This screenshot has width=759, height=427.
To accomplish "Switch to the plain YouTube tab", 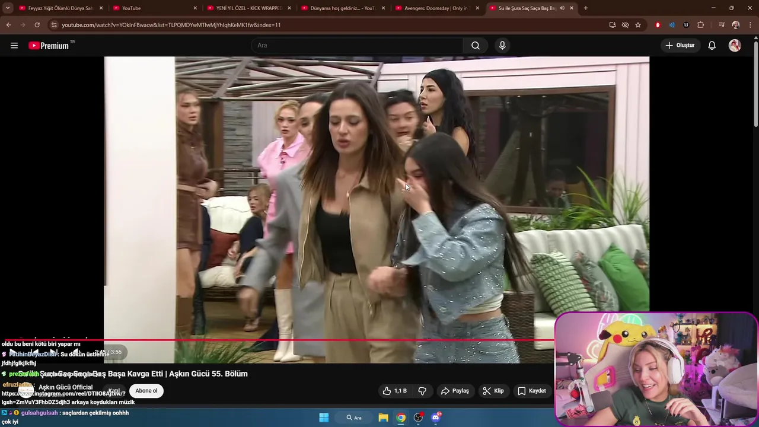I will point(155,8).
